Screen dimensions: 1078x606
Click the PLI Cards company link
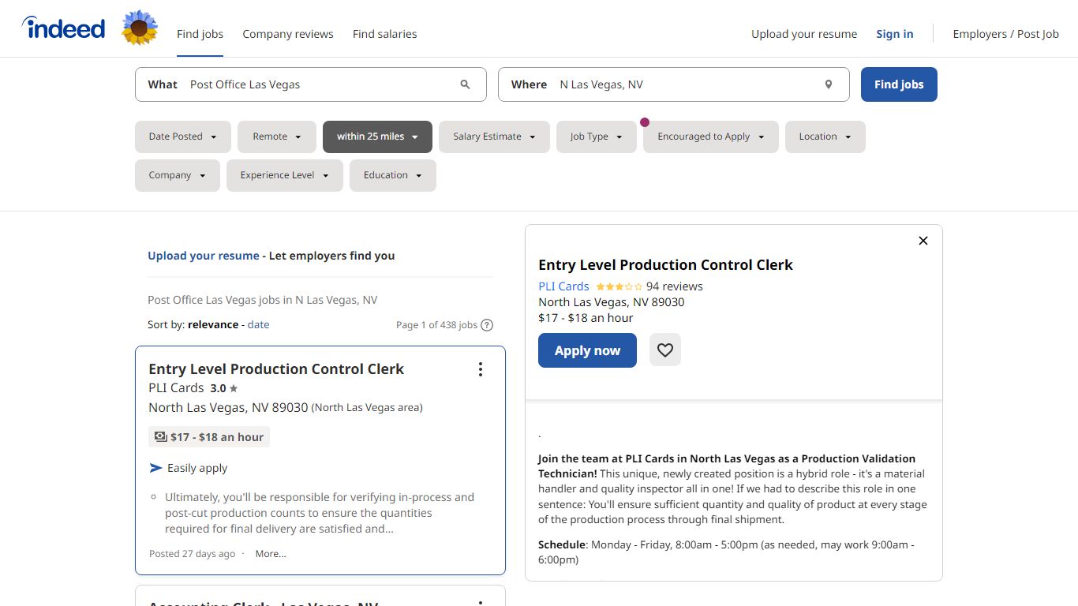pos(563,286)
